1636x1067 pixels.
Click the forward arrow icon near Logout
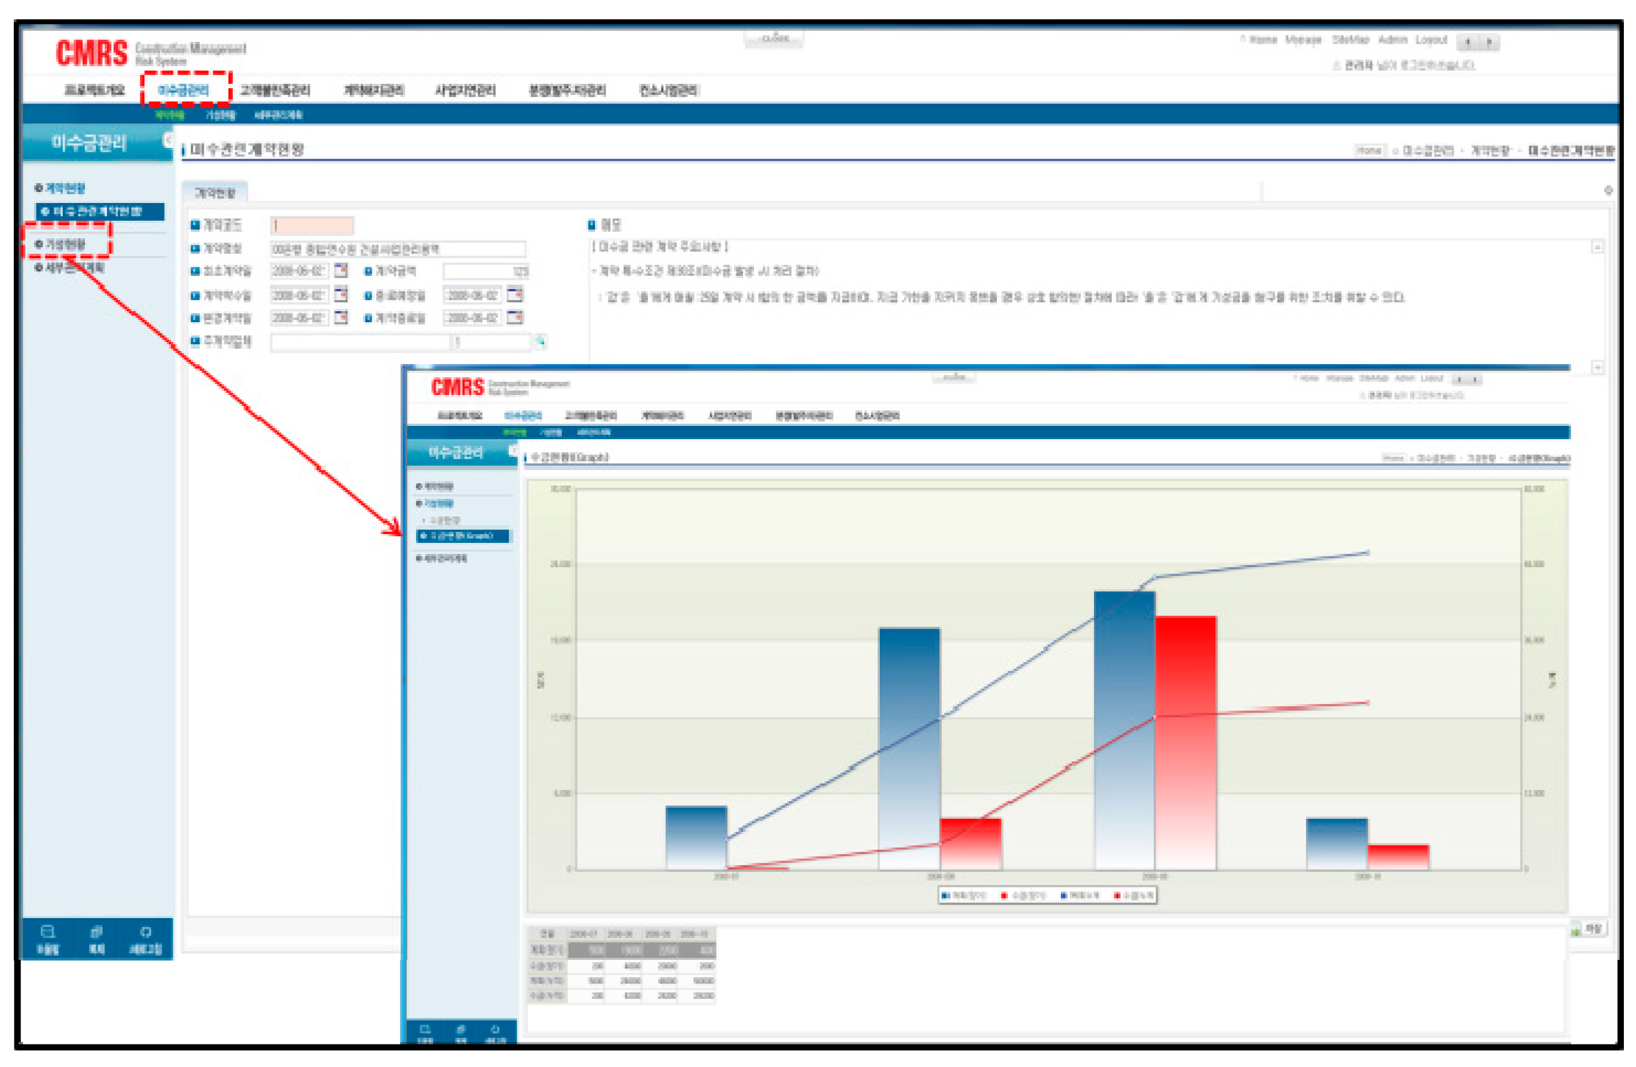(x=1489, y=42)
